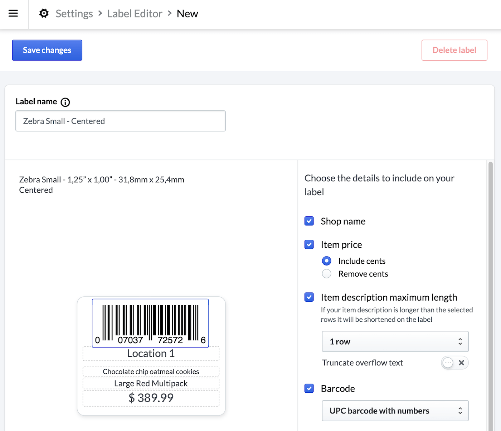Edit the Label name text field
Viewport: 501px width, 431px height.
(x=121, y=121)
